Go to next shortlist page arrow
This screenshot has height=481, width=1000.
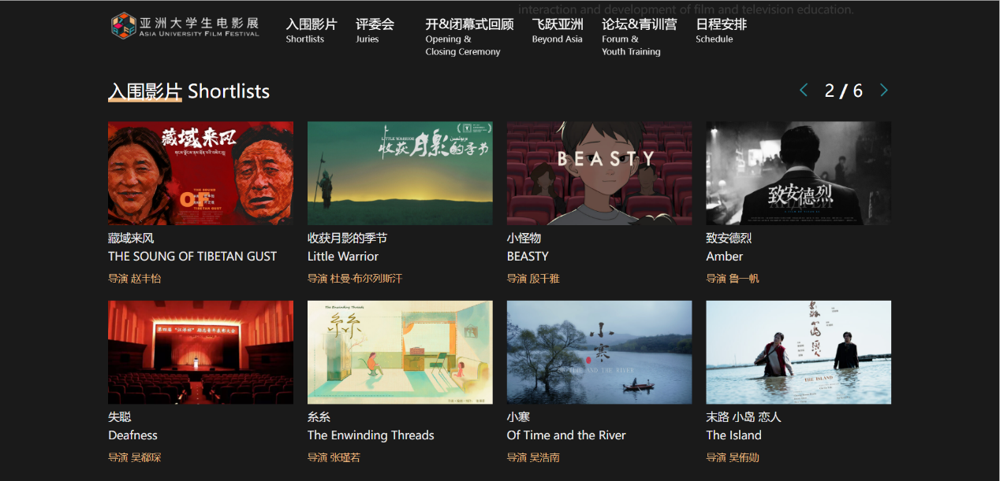884,91
